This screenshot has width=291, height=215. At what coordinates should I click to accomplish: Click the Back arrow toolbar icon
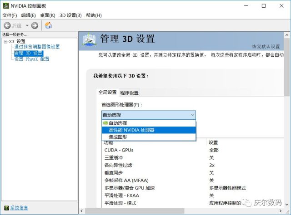pos(7,25)
